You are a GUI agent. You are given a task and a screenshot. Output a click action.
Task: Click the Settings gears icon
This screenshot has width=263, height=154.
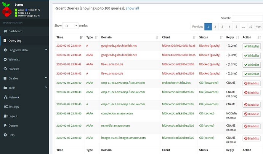(5, 107)
